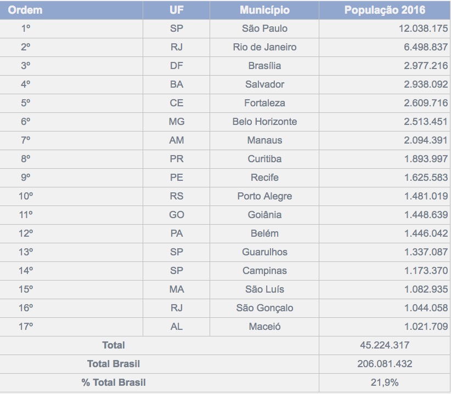Click the Brasília municipality cell
Viewport: 451px width, 394px height.
pyautogui.click(x=264, y=66)
